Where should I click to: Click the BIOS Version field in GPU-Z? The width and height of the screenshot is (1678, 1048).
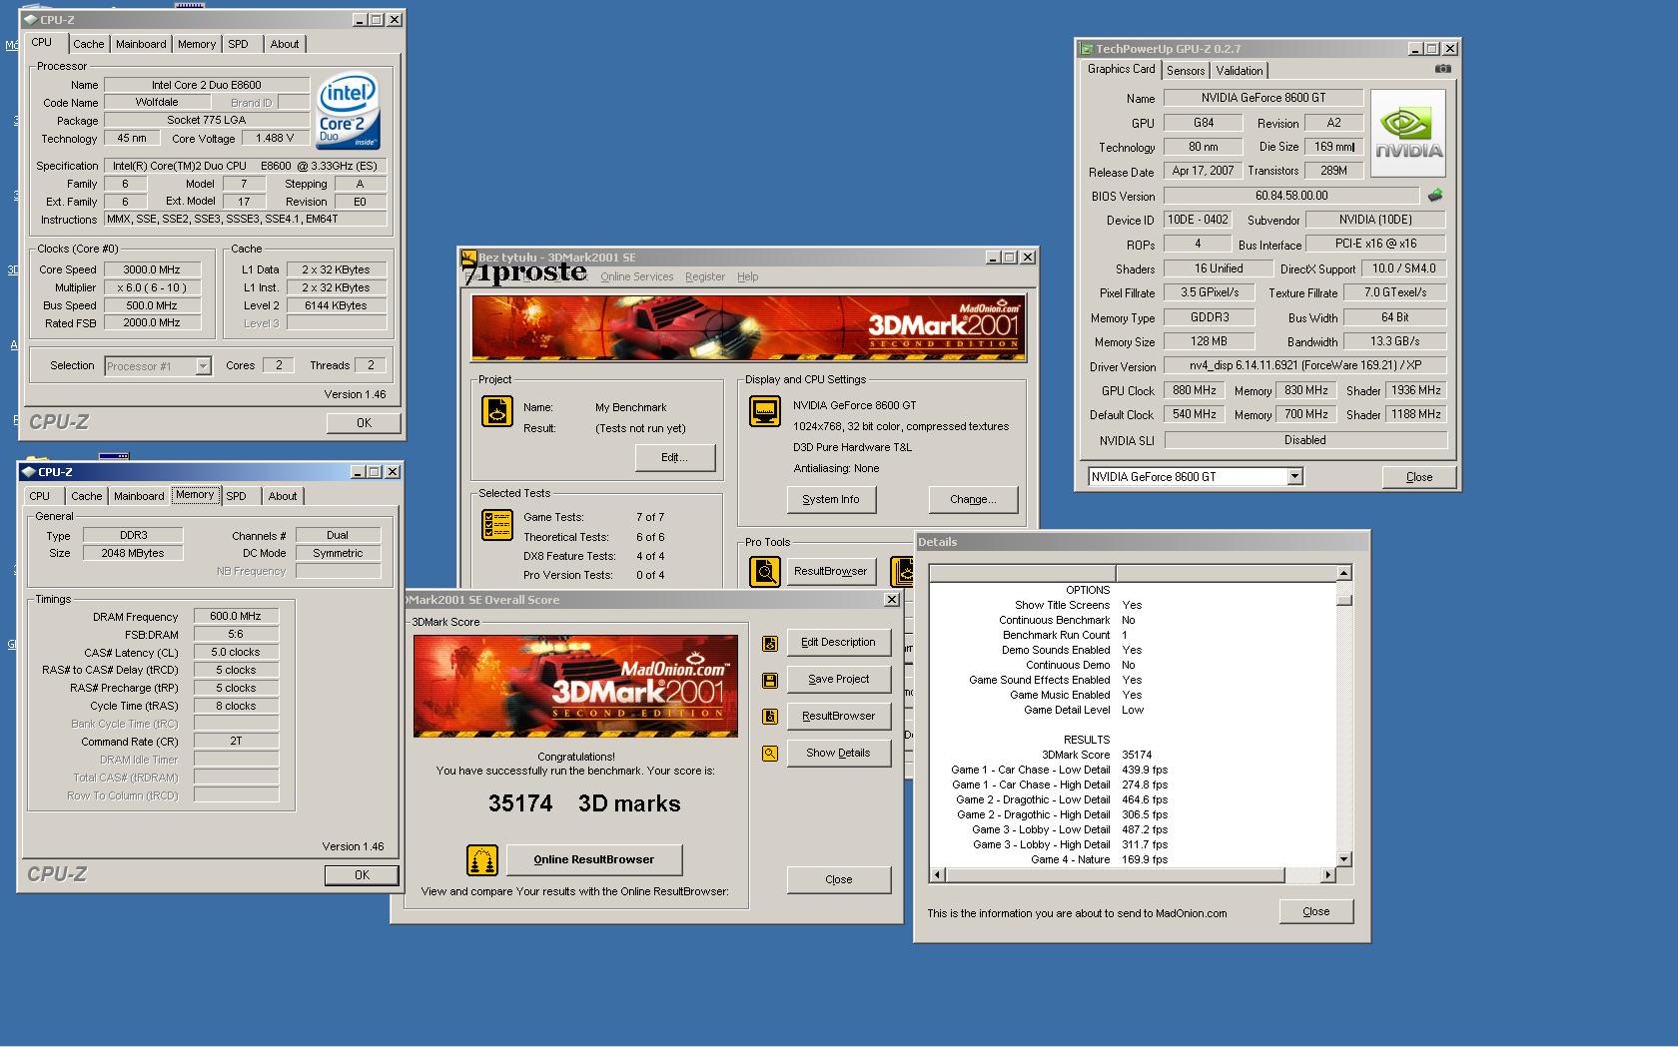[1291, 196]
